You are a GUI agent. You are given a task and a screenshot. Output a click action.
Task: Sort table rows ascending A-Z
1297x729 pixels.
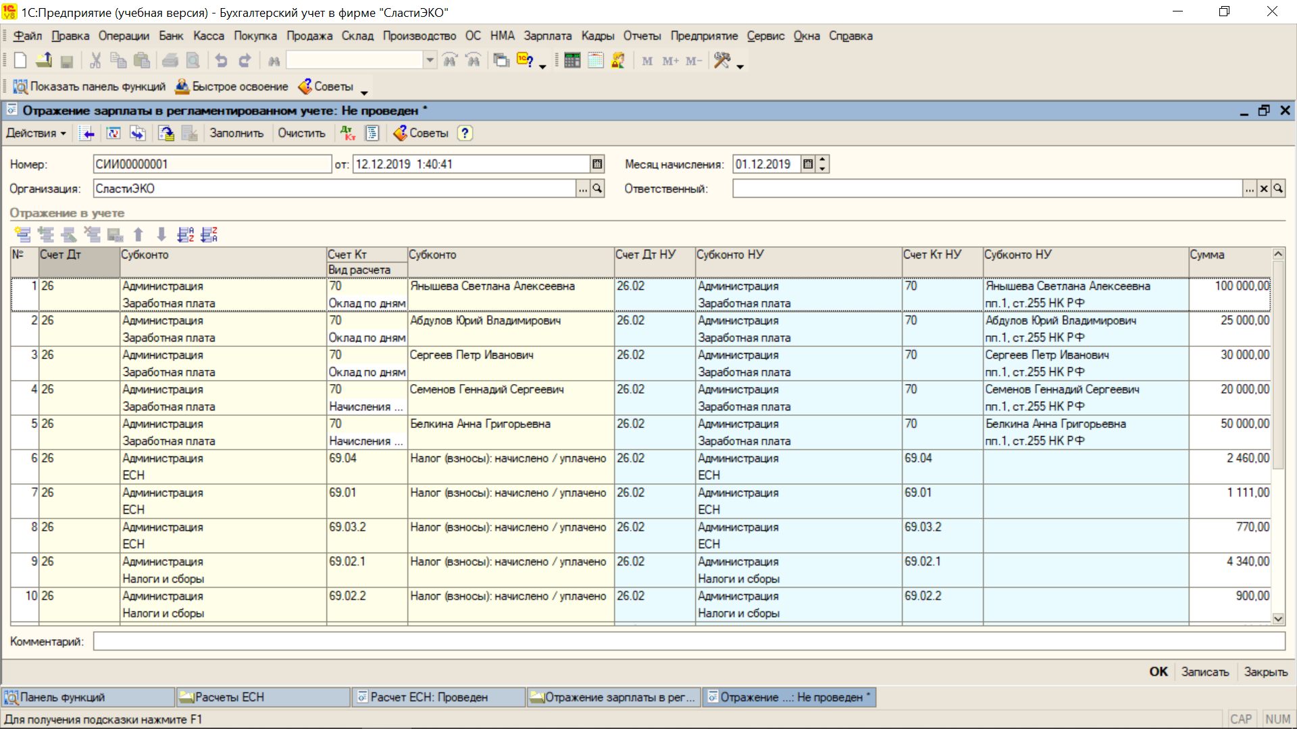[x=185, y=234]
